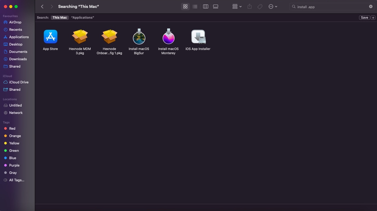Viewport: 377px width, 211px height.
Task: Select the This Mac search scope
Action: pos(60,18)
